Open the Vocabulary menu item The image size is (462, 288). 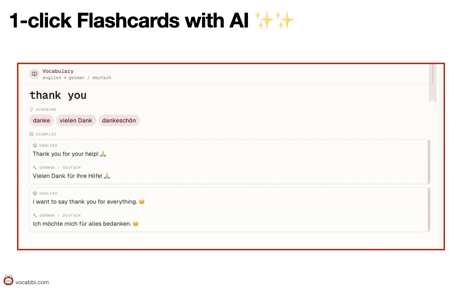(x=58, y=71)
